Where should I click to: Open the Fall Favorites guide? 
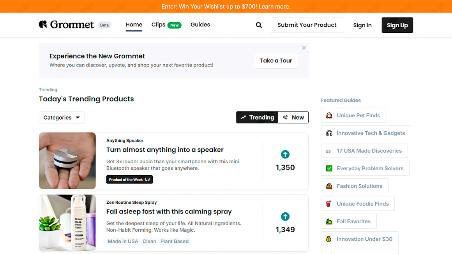tap(349, 221)
